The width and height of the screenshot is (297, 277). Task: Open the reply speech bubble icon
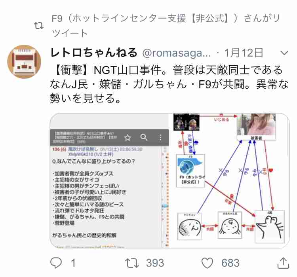56,263
